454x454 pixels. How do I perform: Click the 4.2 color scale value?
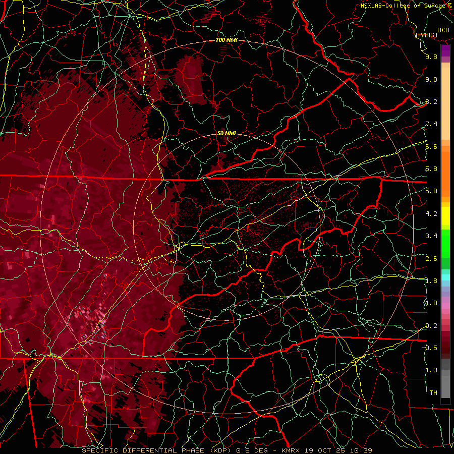(431, 214)
